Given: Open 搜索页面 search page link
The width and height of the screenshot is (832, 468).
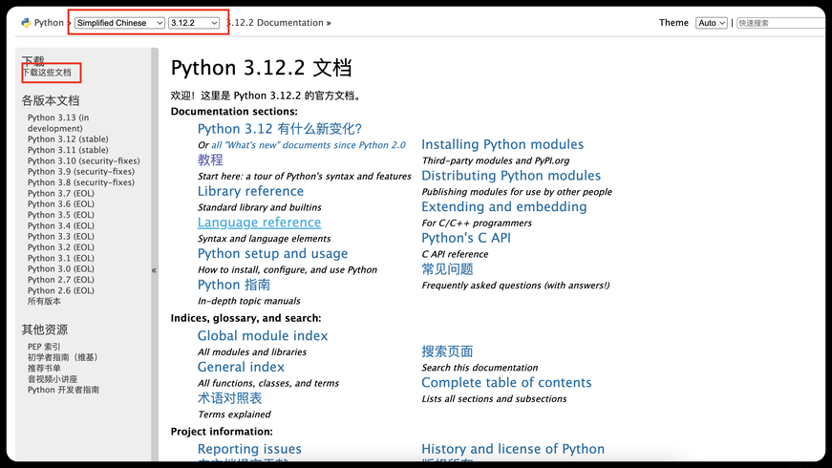Looking at the screenshot, I should (x=447, y=351).
